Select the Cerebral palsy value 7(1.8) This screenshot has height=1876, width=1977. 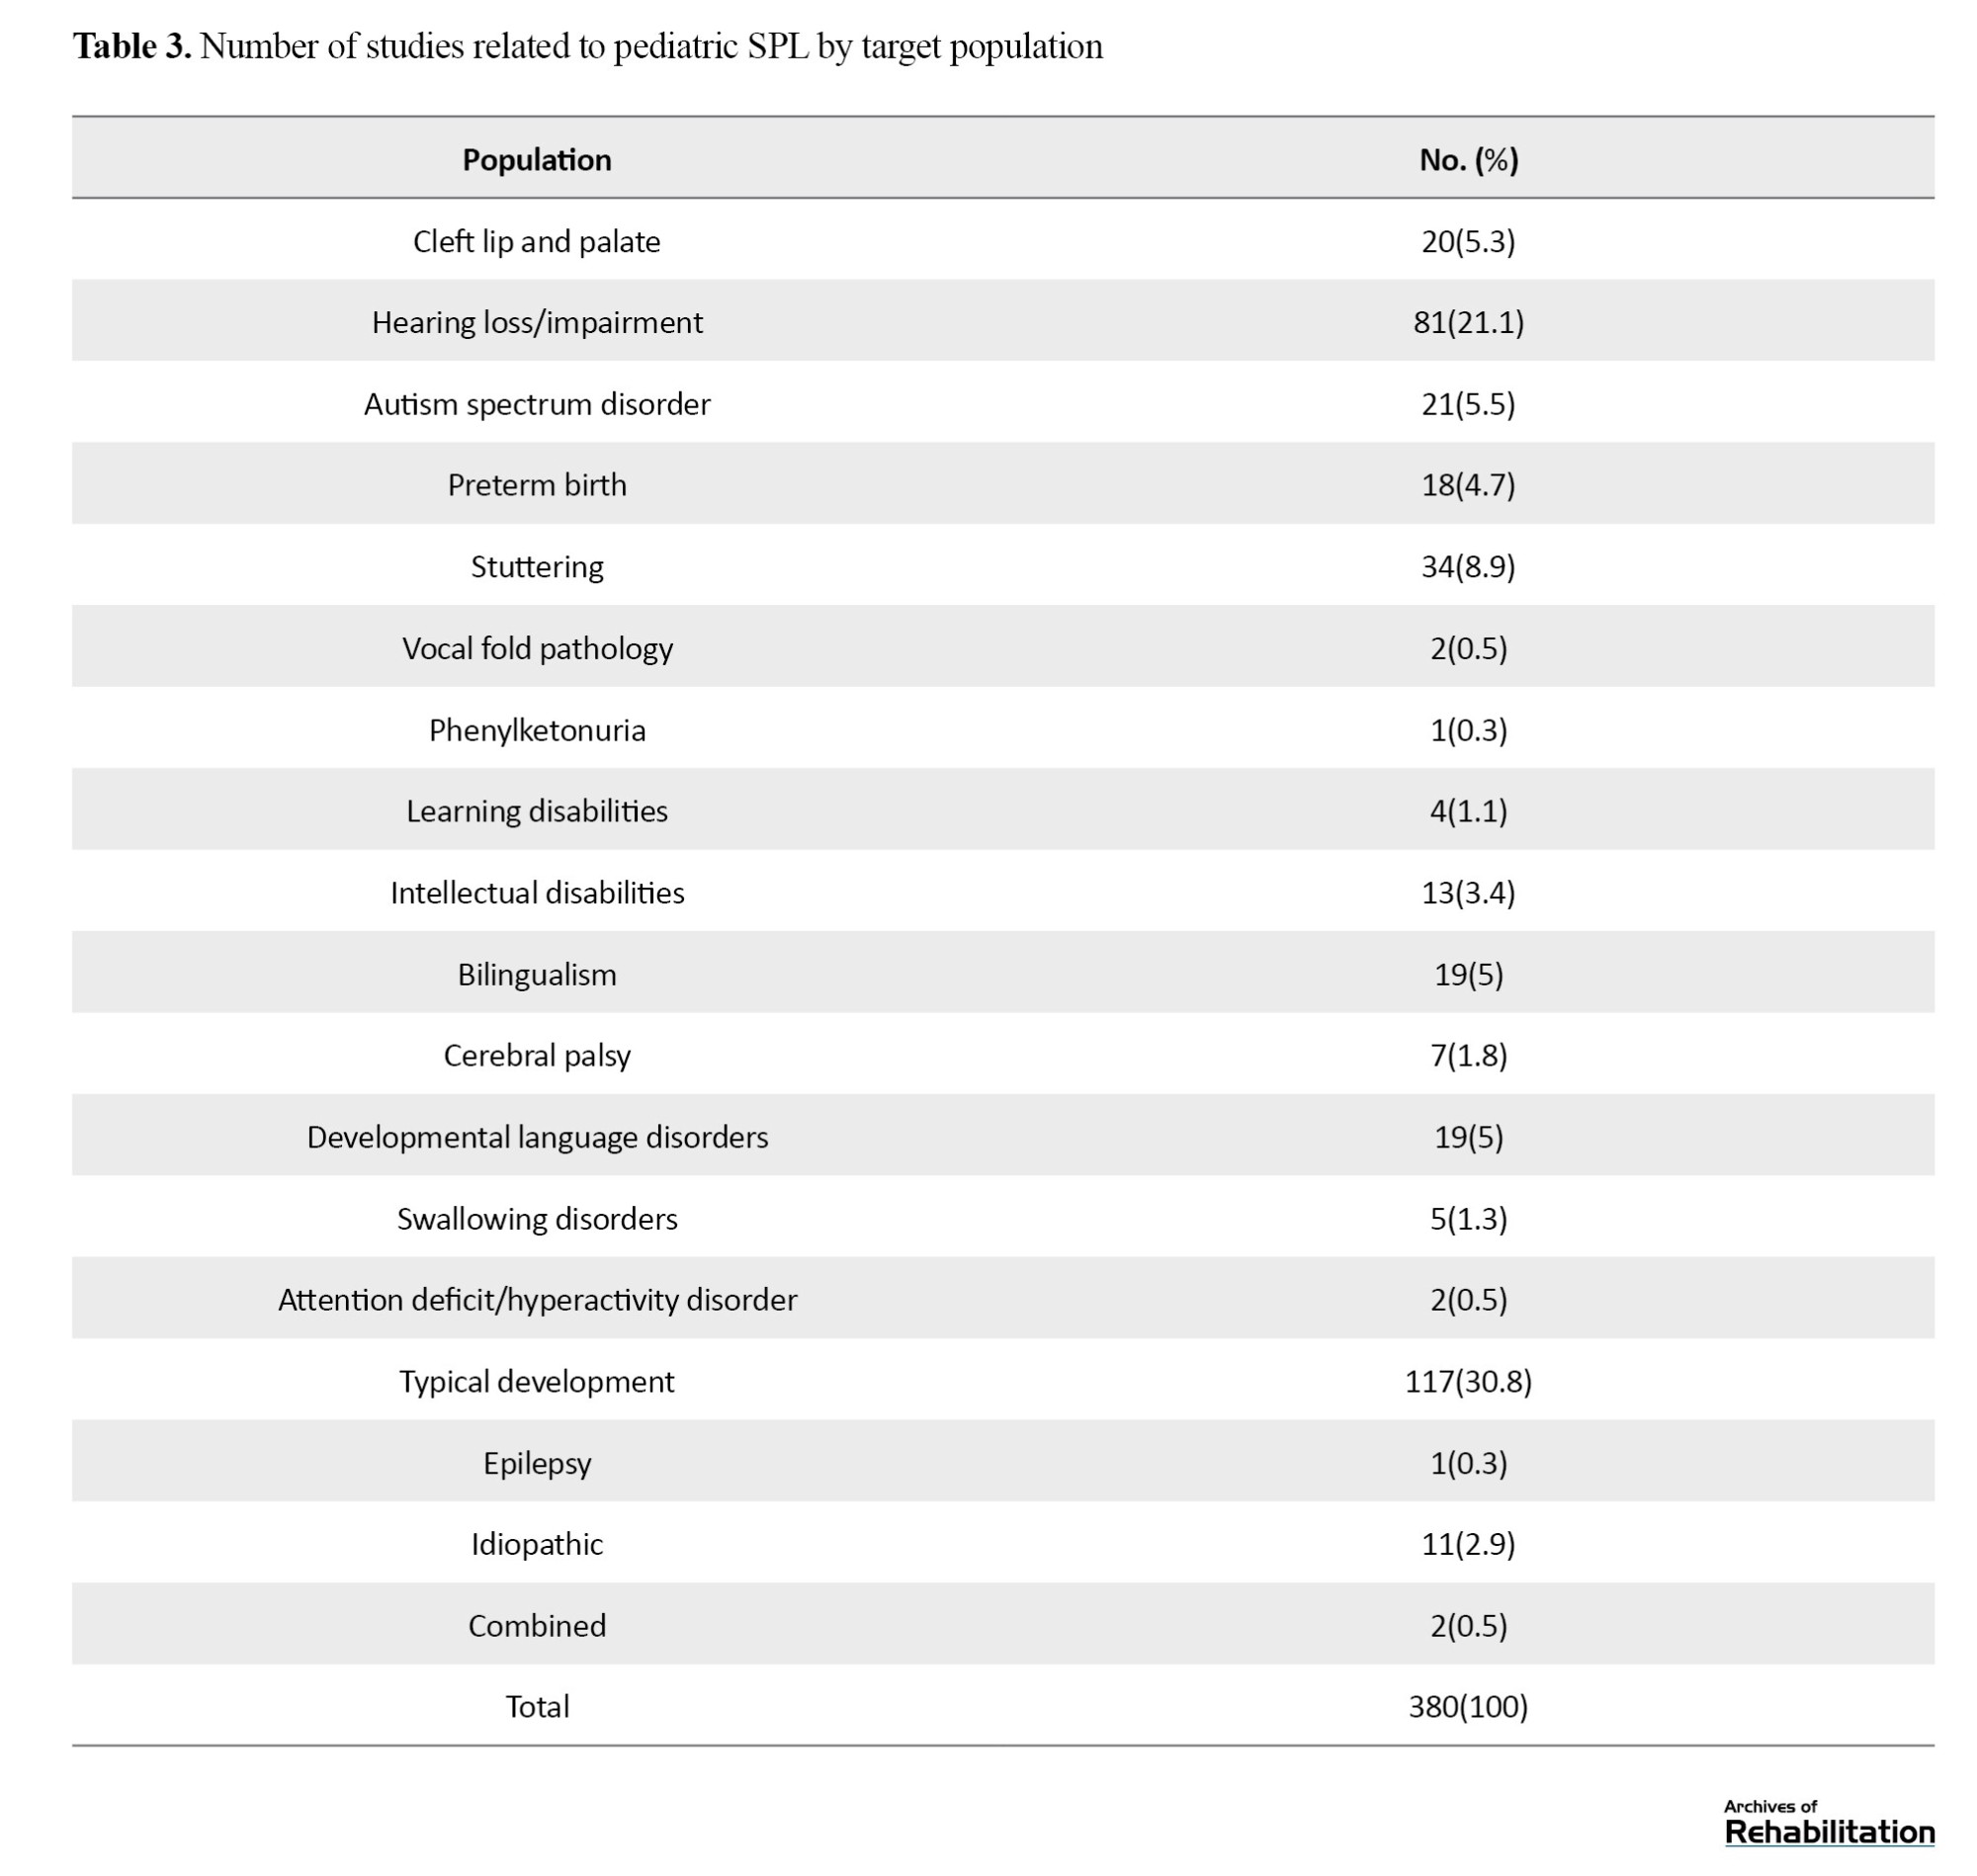pyautogui.click(x=1468, y=1056)
